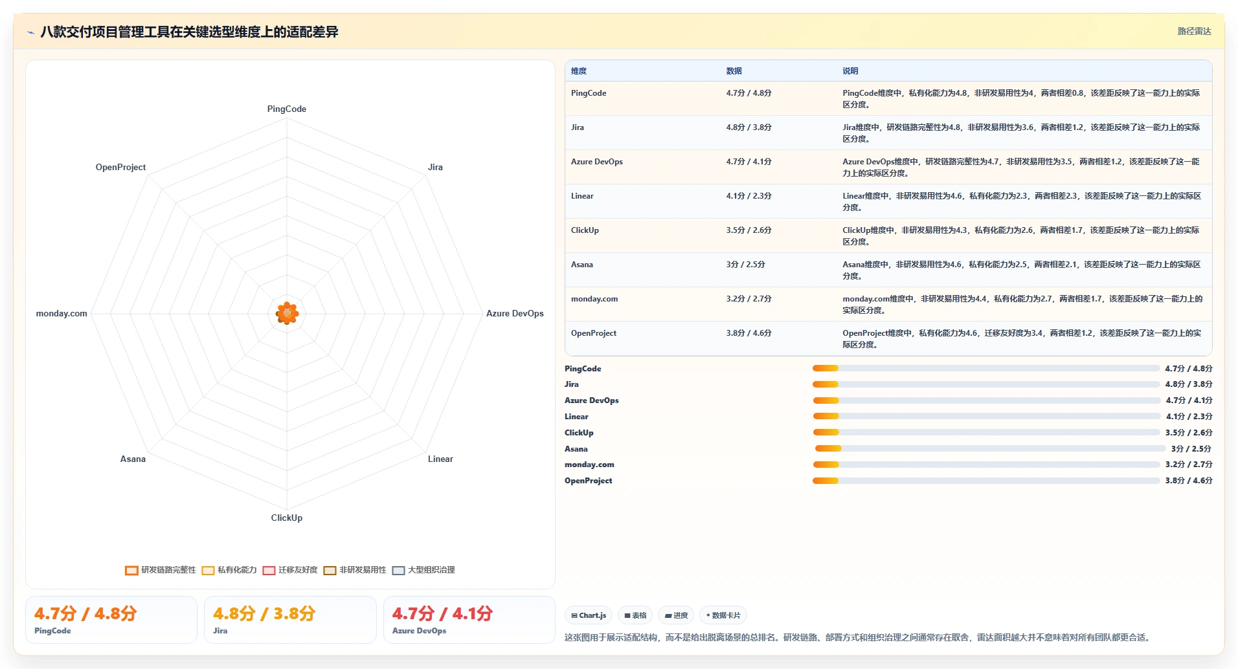
Task: Click the OpenProject radar axis label
Action: (120, 167)
